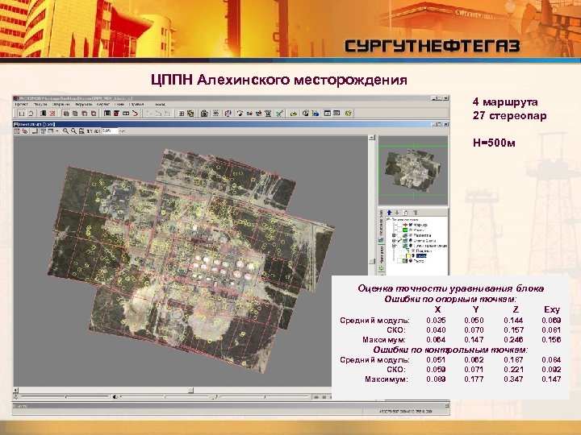This screenshot has height=435, width=581.
Task: Click the text '4 маршрута'
Action: [x=505, y=102]
